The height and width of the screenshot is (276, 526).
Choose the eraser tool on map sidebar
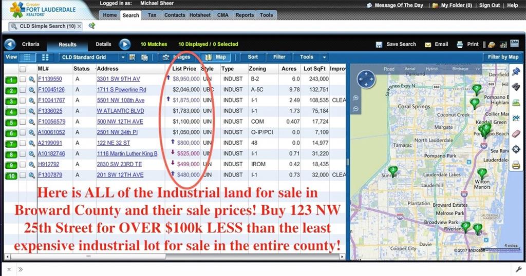517,133
